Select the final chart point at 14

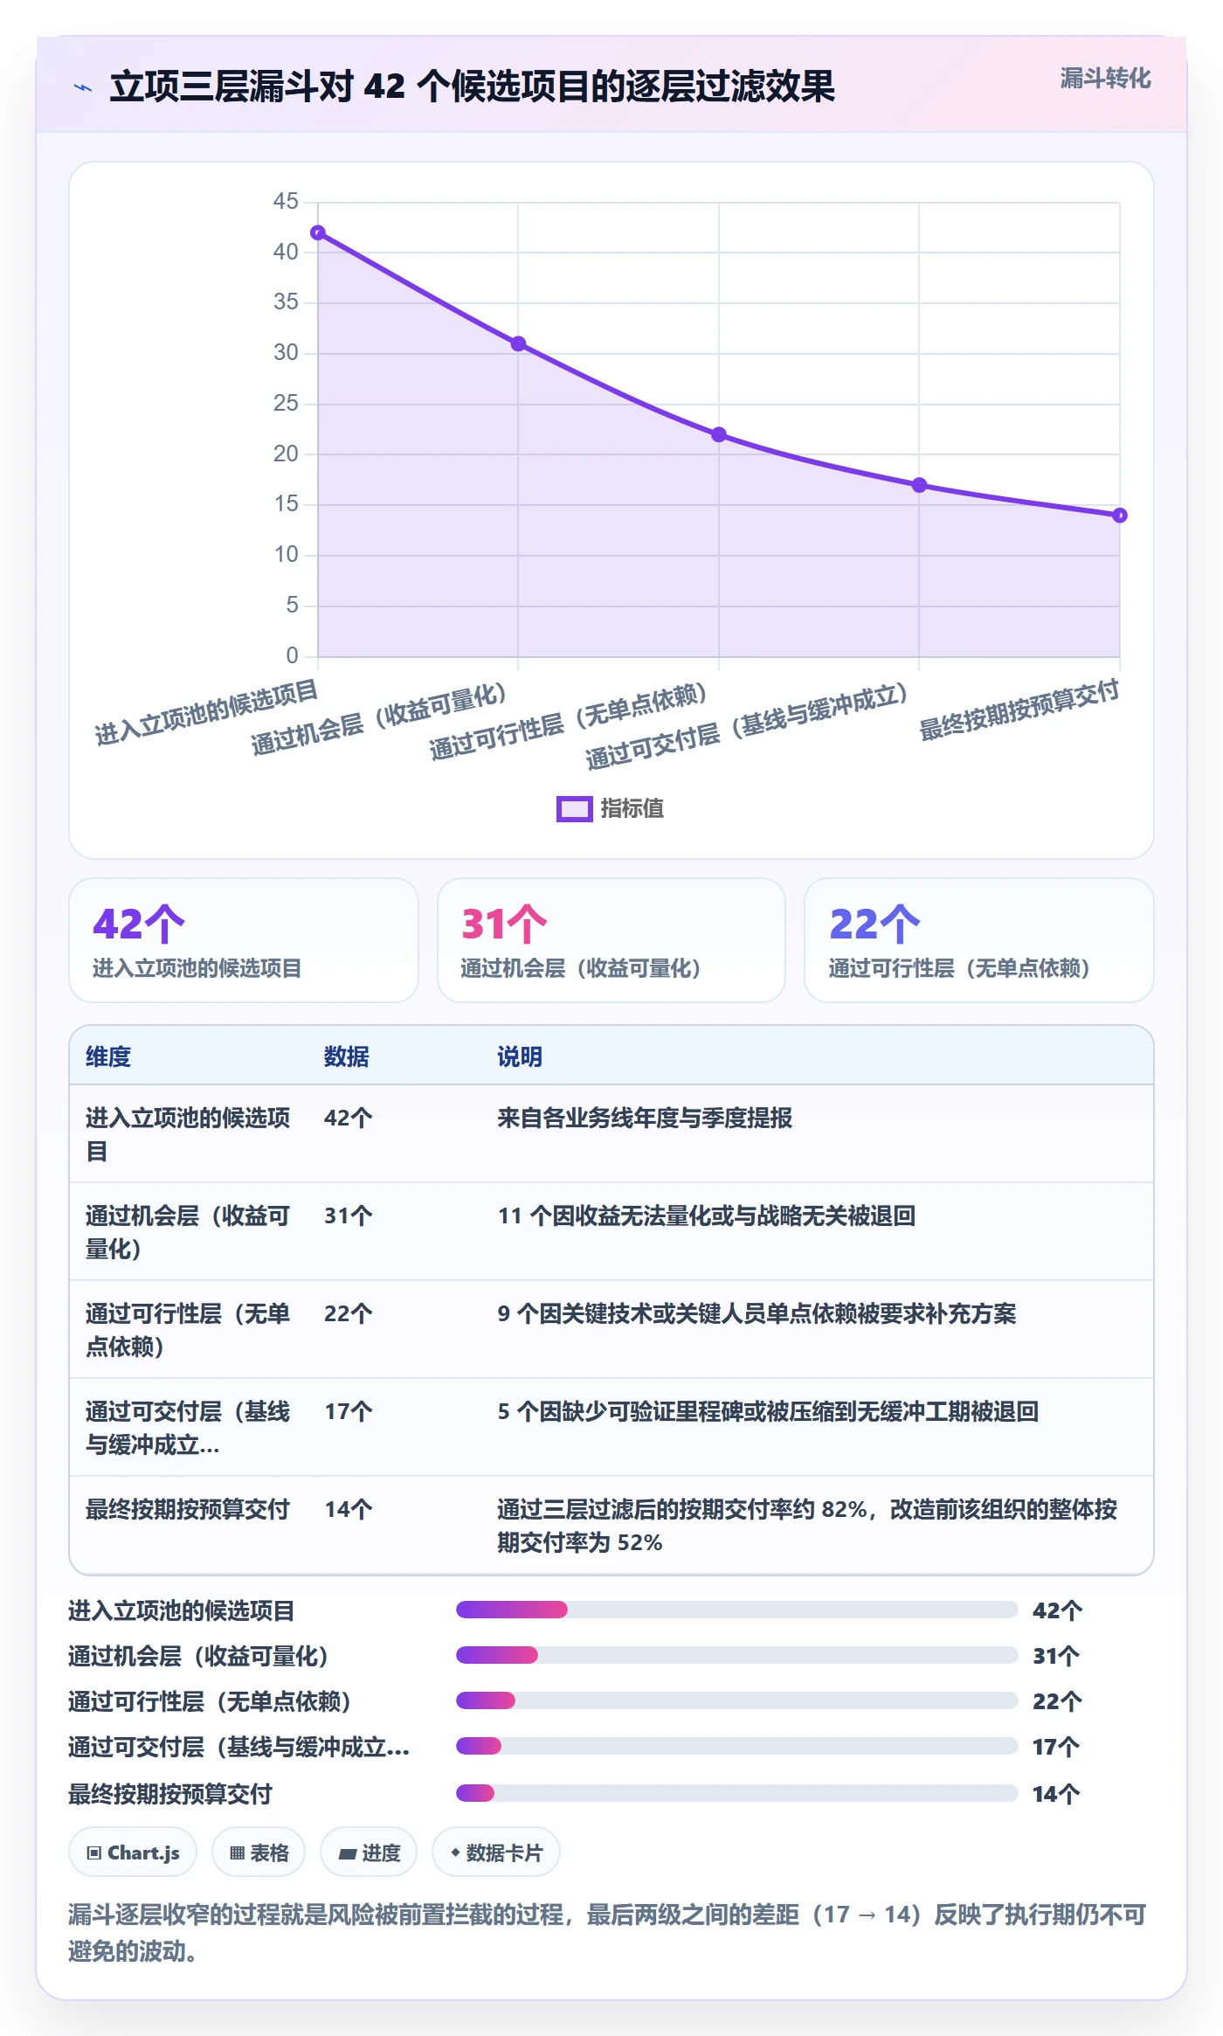point(1120,516)
